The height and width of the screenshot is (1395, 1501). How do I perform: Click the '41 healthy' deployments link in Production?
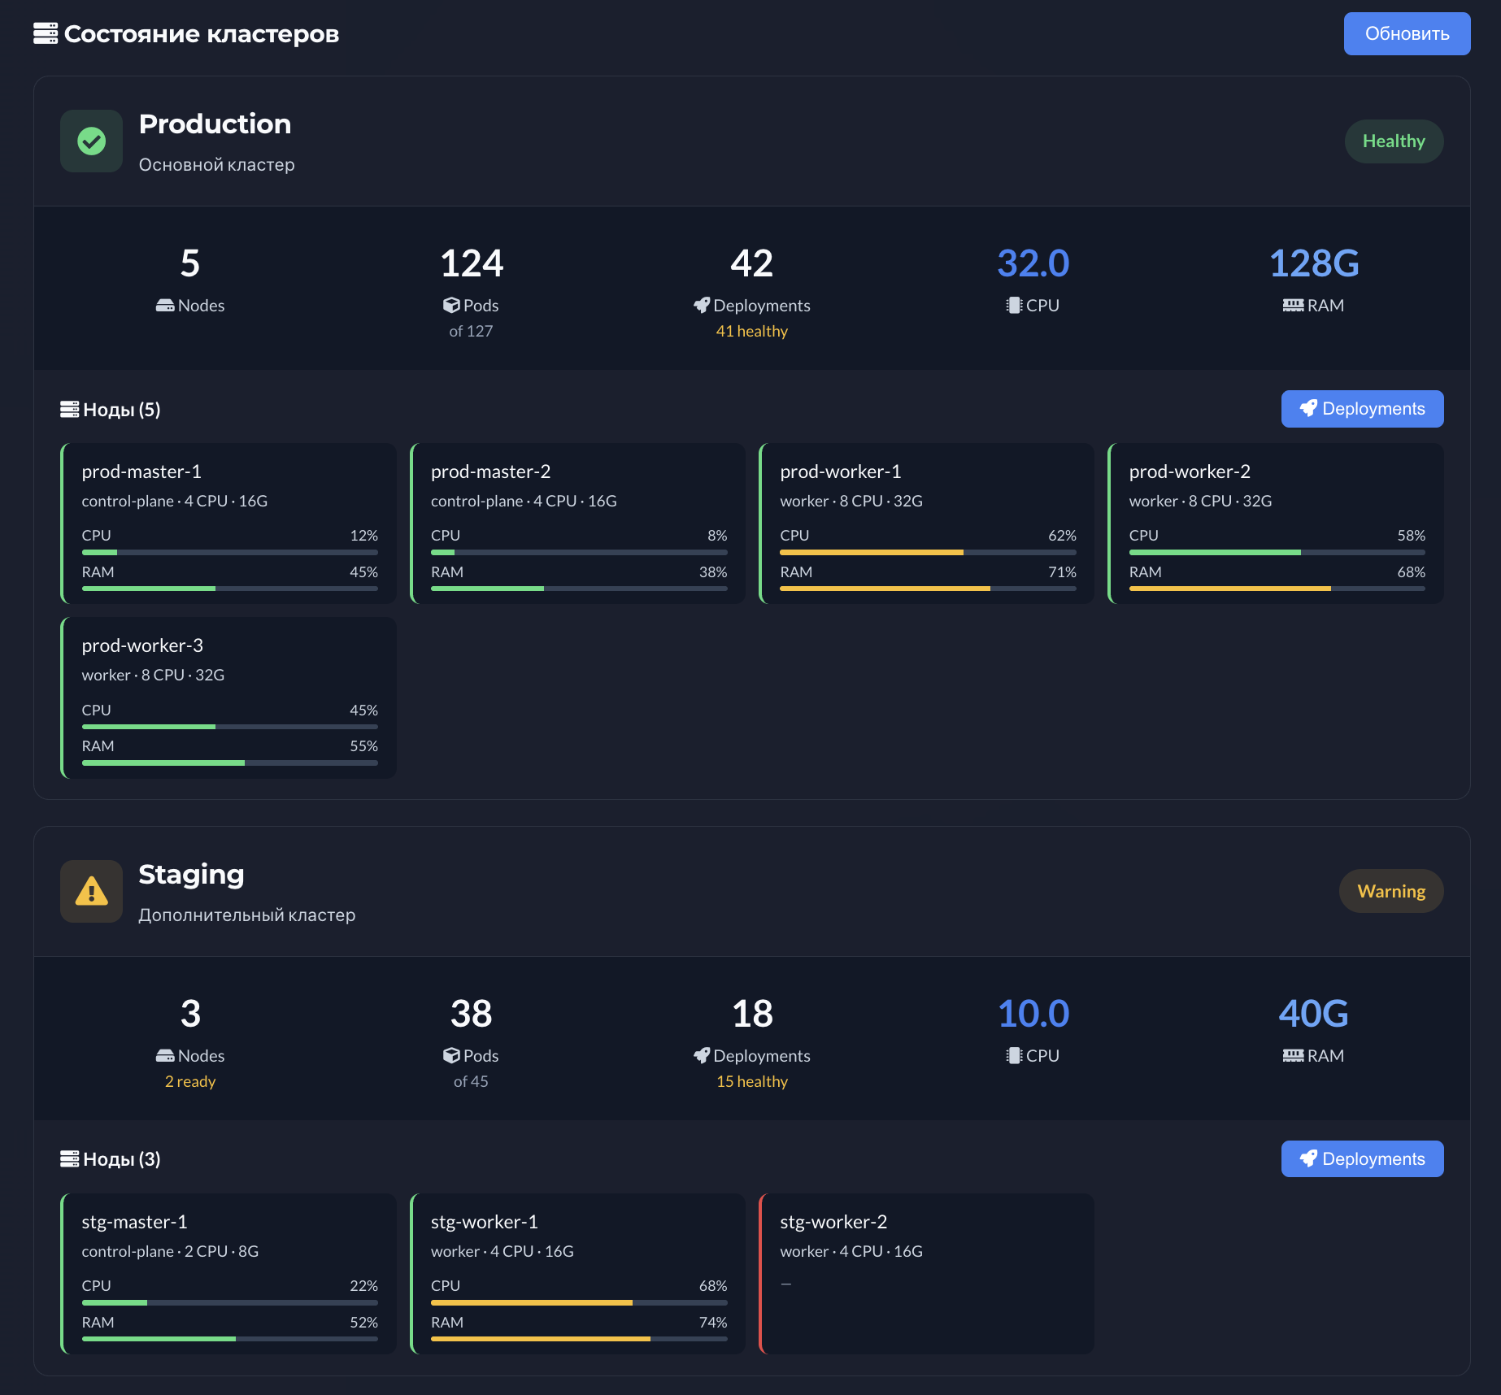click(750, 331)
